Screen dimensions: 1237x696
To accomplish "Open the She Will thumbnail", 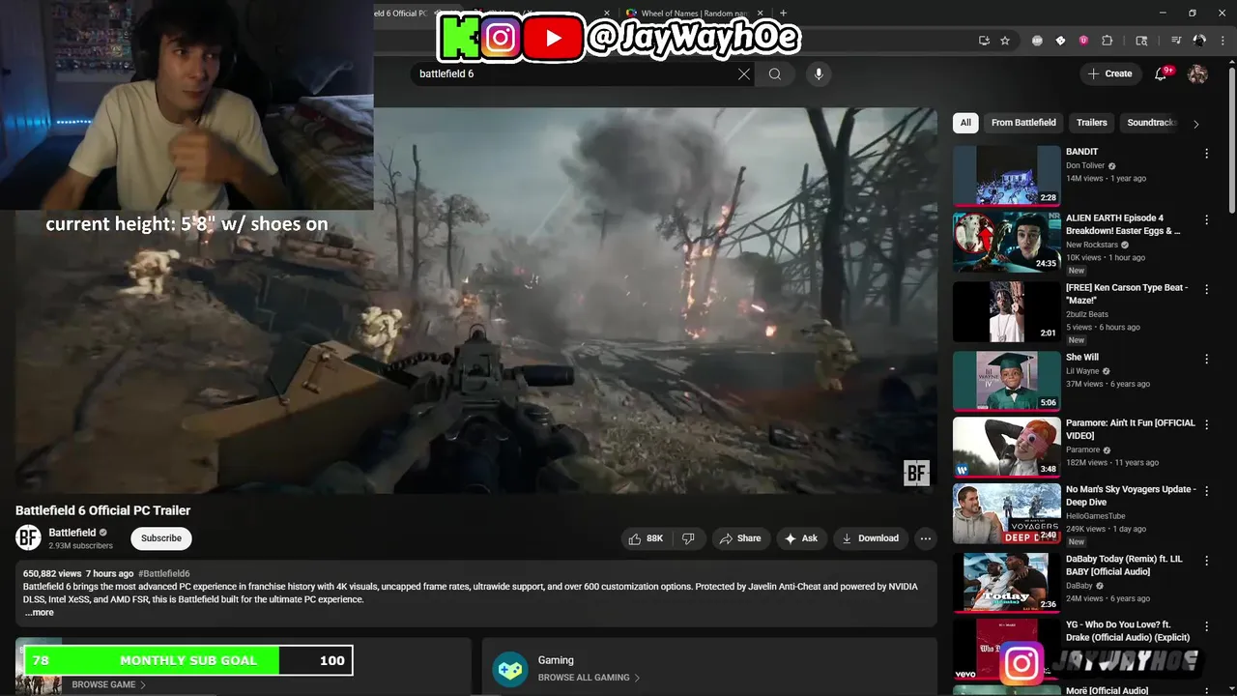I will tap(1007, 381).
